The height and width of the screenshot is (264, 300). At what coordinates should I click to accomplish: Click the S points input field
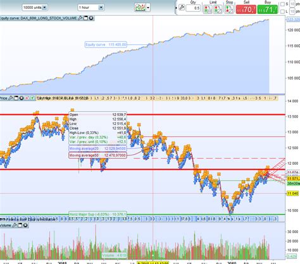[292, 4]
